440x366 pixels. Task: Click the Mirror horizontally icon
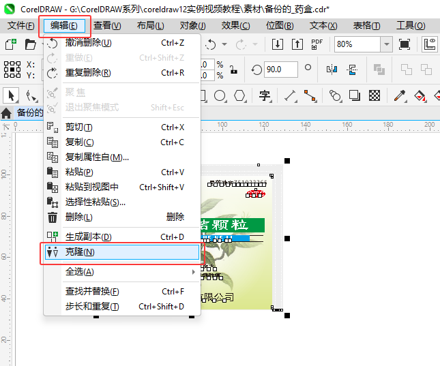click(x=332, y=70)
